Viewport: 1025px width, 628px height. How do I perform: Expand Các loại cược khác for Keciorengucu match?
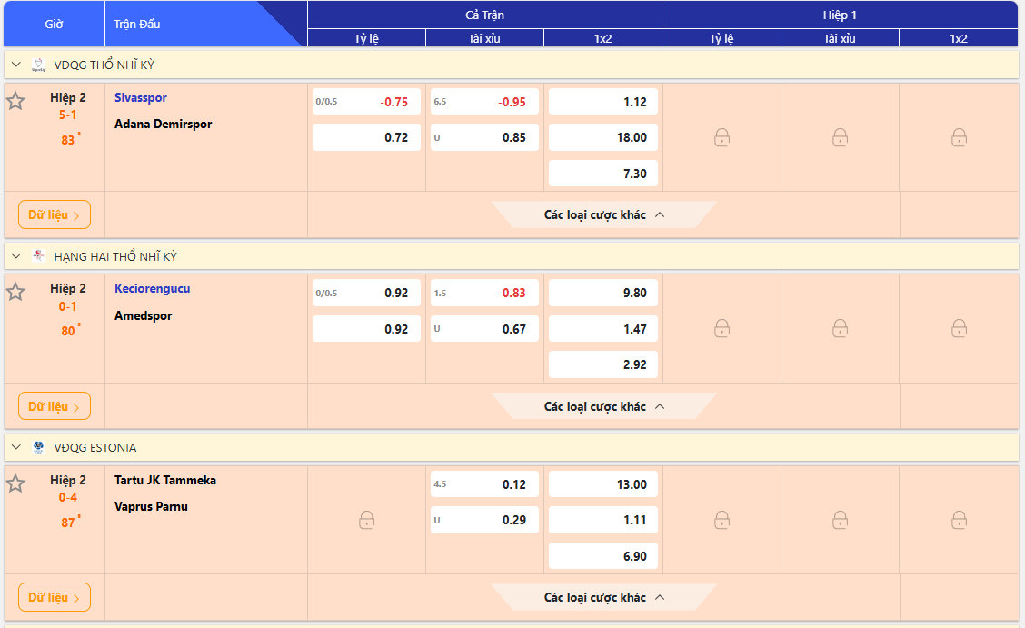click(604, 406)
